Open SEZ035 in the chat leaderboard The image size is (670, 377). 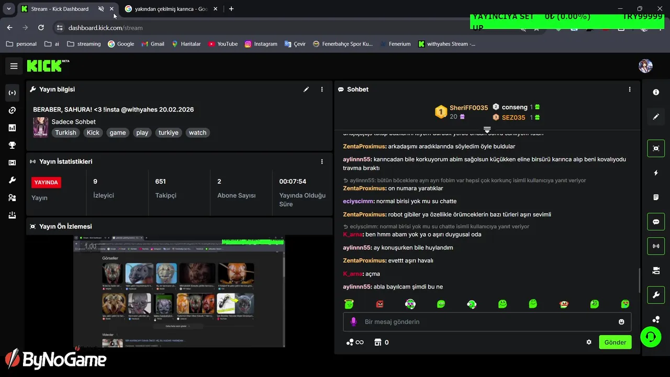click(513, 118)
